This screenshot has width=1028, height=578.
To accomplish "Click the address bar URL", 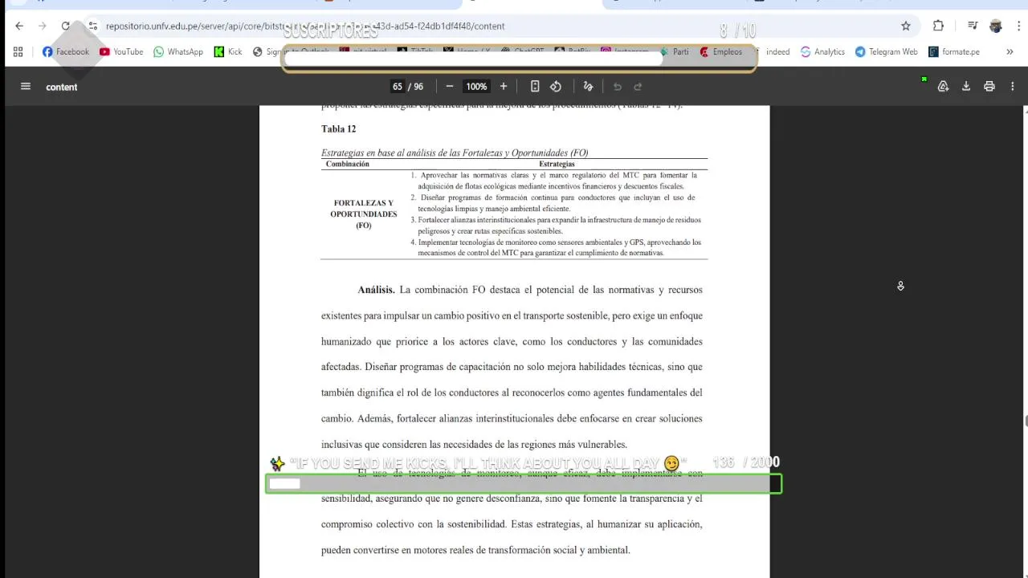I will pyautogui.click(x=305, y=26).
